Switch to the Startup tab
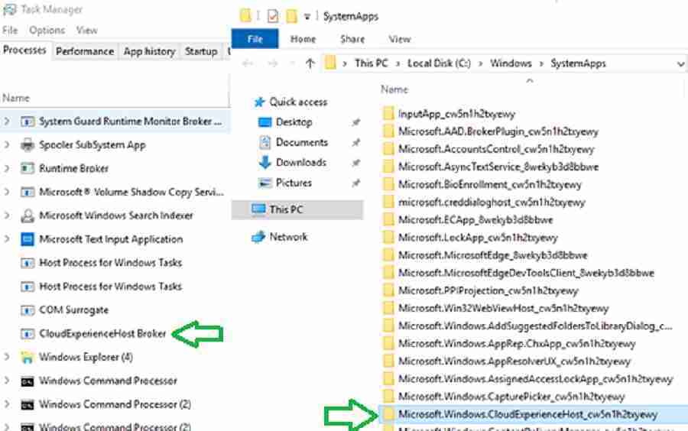This screenshot has height=431, width=688. [201, 51]
